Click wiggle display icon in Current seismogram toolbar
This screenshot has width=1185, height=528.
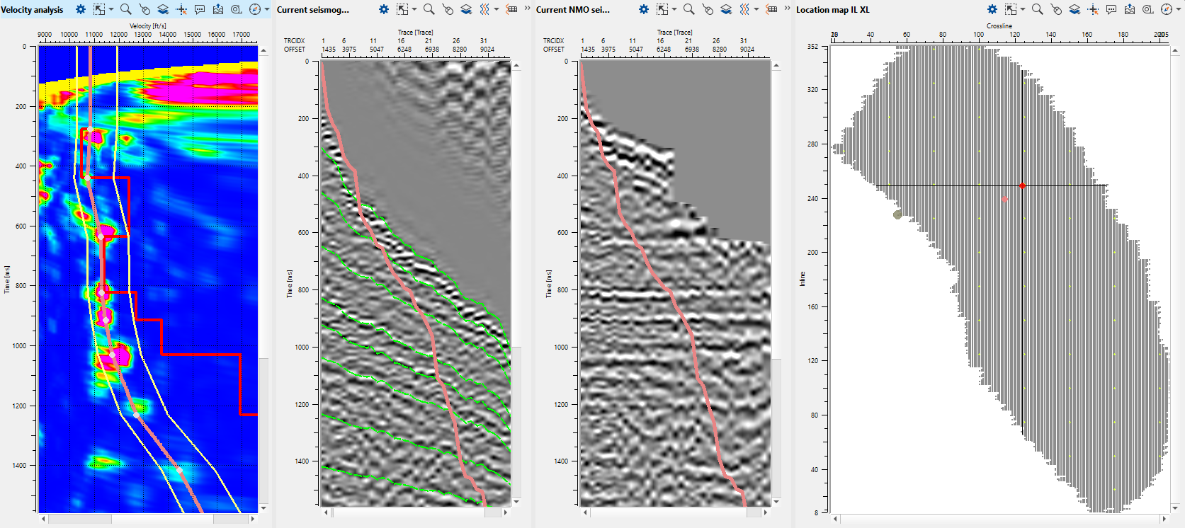click(484, 9)
